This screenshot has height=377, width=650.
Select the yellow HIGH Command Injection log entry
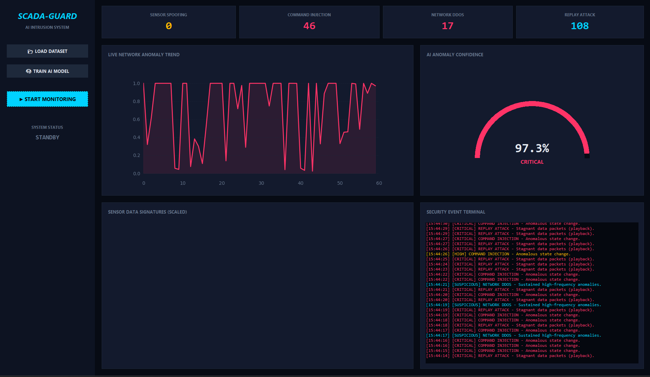498,254
